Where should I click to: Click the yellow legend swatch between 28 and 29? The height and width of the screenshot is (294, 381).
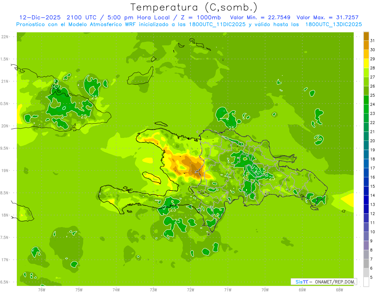tap(366, 63)
